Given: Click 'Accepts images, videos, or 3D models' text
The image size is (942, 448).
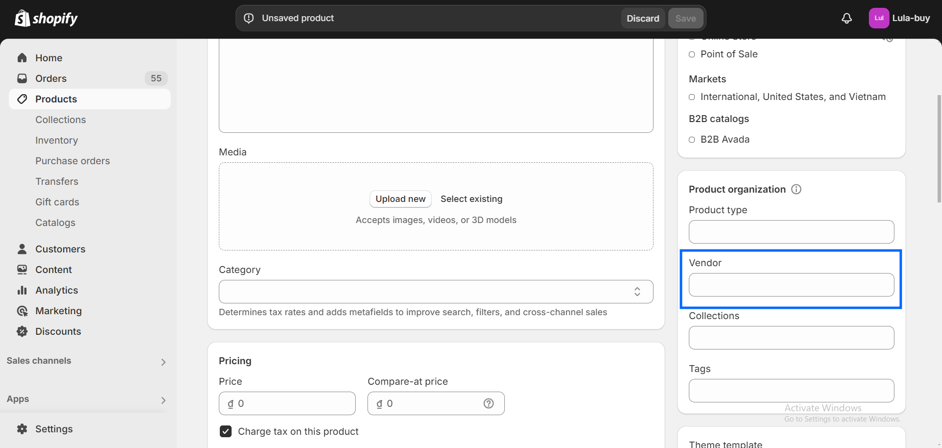Looking at the screenshot, I should 436,220.
